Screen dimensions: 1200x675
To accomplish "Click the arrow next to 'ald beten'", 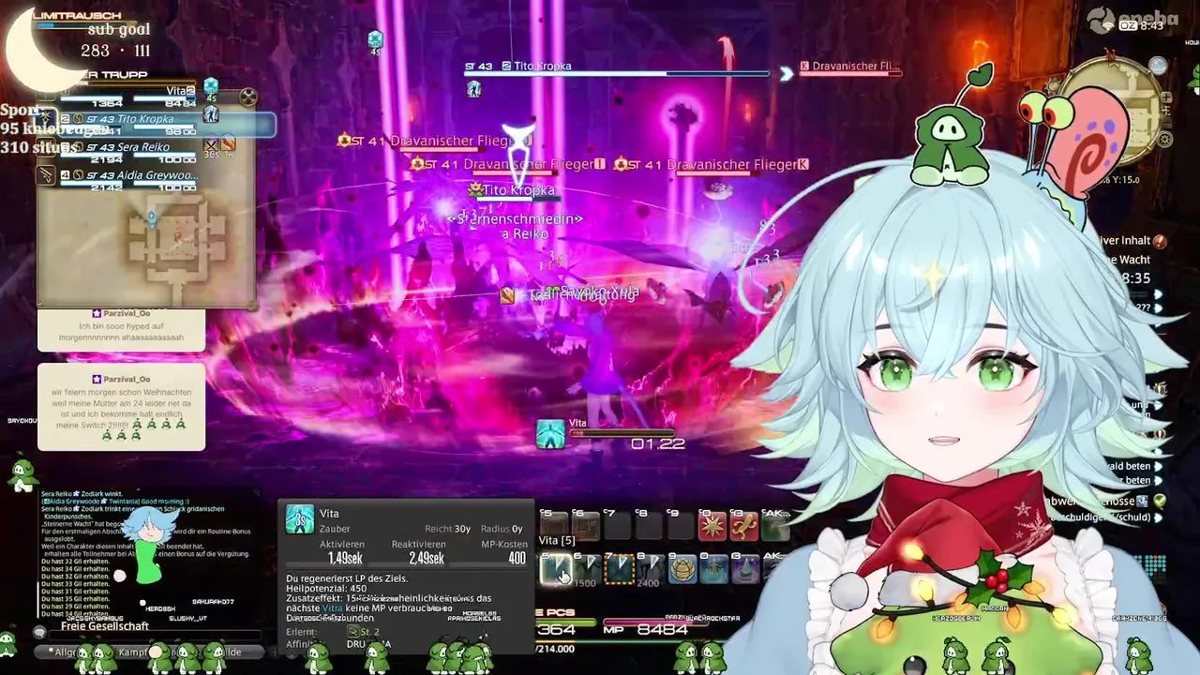I will [x=1159, y=465].
